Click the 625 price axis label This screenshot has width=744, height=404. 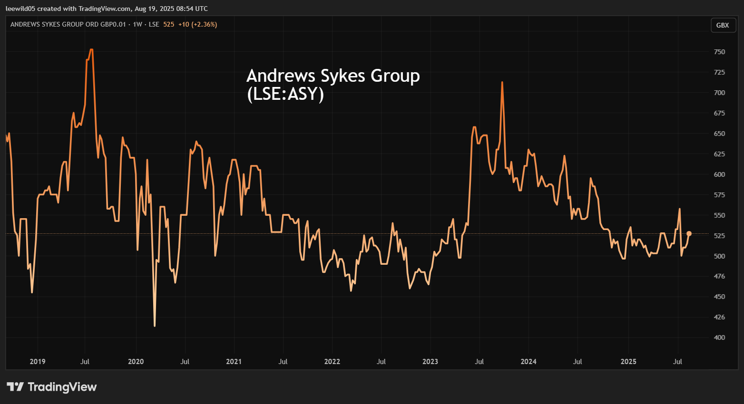coord(719,154)
